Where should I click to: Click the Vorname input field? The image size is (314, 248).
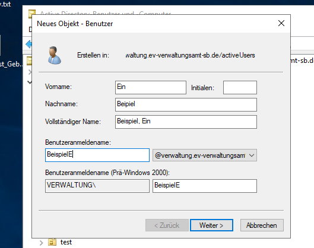pyautogui.click(x=151, y=87)
